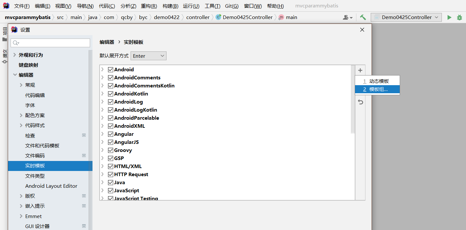Expand the 外观和行为 settings section
Screen dimensions: 466x230
click(x=15, y=55)
